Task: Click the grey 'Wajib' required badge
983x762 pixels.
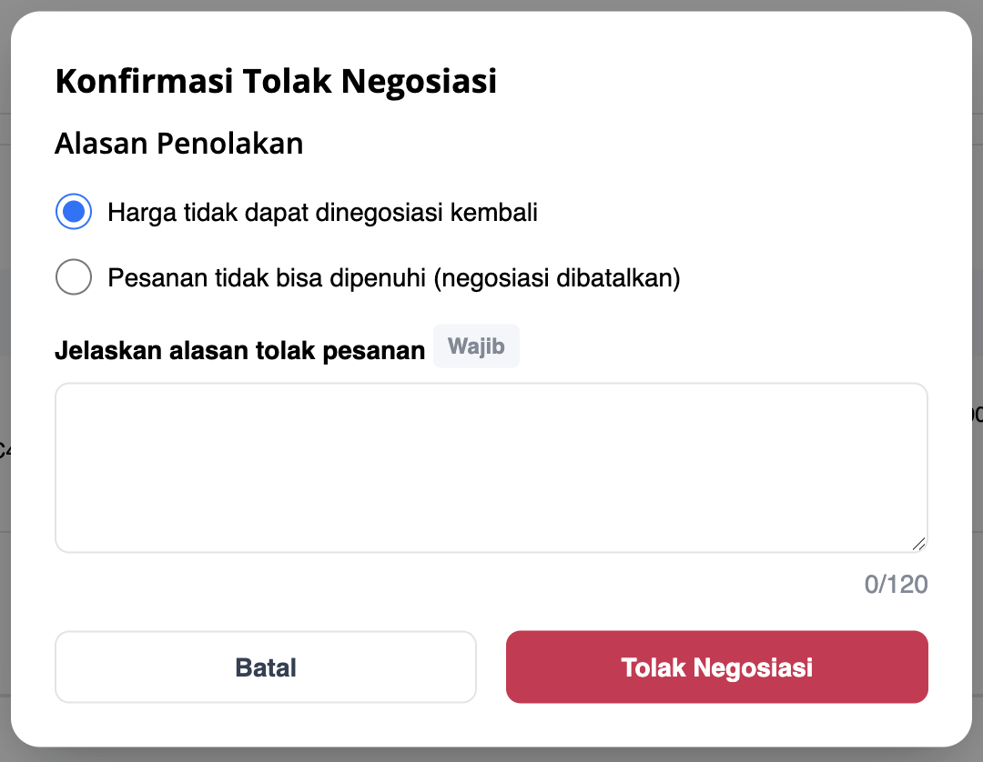Action: pos(476,346)
